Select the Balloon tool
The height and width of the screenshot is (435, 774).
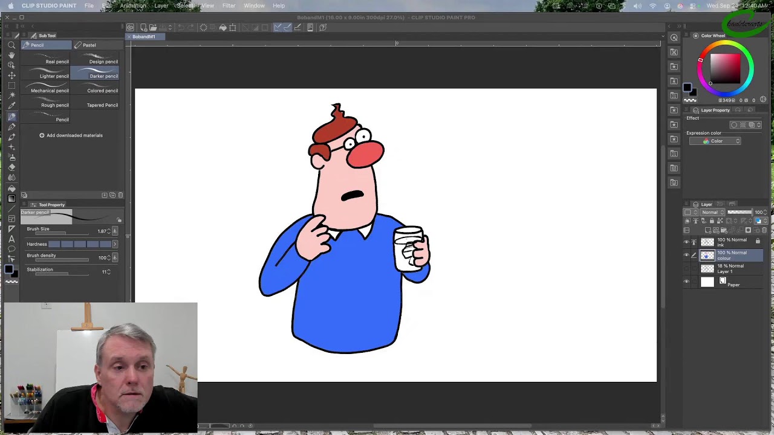pos(11,249)
